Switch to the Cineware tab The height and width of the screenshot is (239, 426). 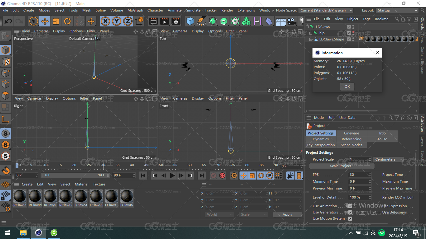351,133
